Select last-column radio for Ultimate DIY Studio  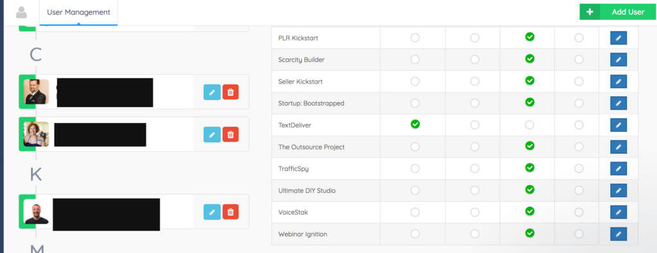tap(579, 190)
